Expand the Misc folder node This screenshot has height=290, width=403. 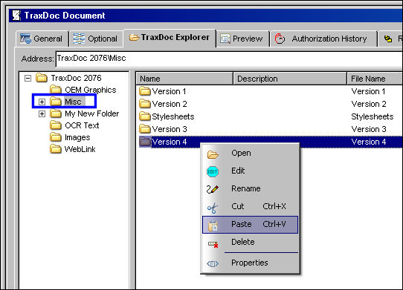coord(42,102)
